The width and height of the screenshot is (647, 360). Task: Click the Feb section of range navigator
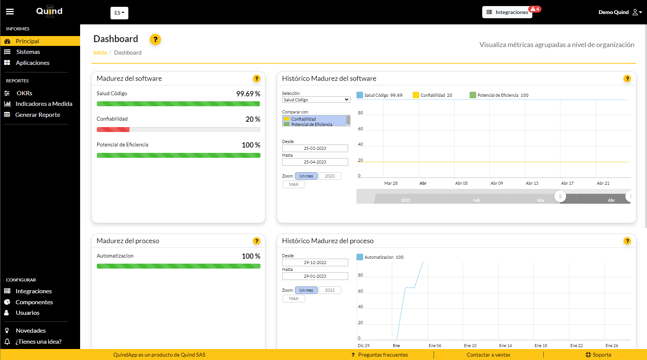point(477,200)
